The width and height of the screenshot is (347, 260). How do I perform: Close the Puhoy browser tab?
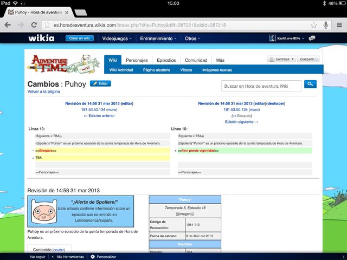tap(67, 12)
